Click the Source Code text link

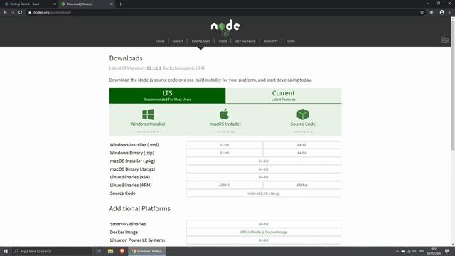point(303,124)
